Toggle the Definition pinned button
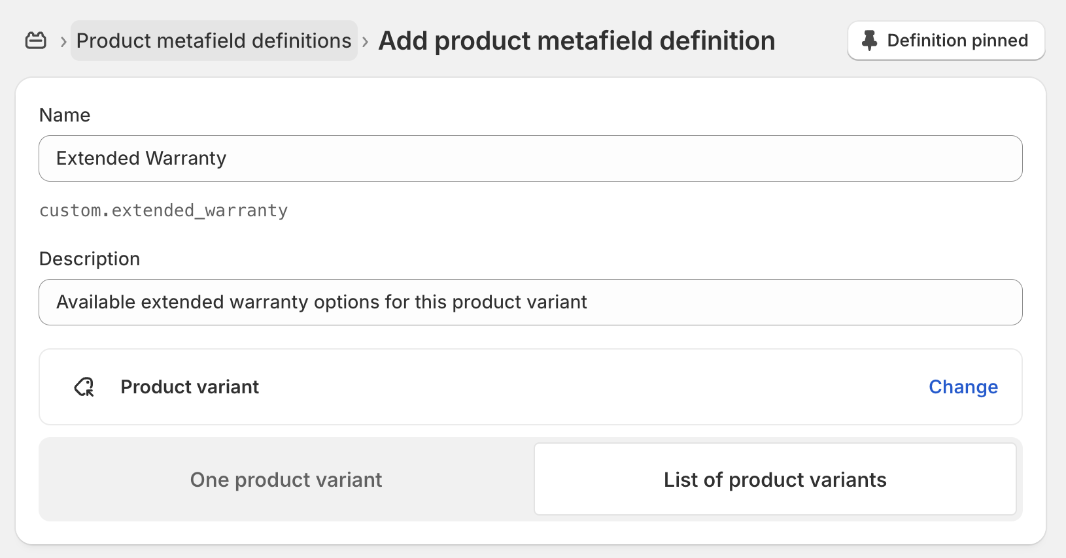 946,41
